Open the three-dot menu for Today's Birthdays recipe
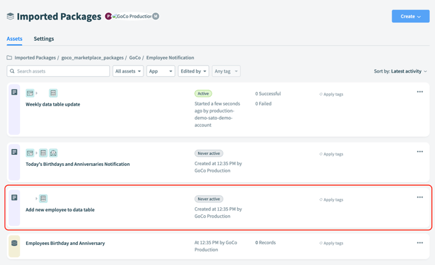Viewport: 435px width, 265px height. pyautogui.click(x=419, y=152)
